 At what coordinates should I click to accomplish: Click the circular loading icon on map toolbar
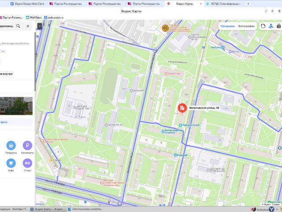[263, 26]
